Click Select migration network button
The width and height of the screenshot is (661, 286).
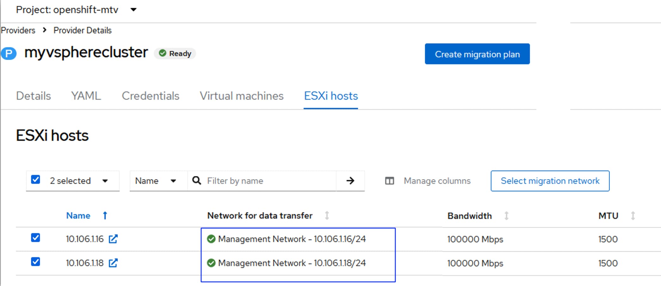pyautogui.click(x=550, y=181)
